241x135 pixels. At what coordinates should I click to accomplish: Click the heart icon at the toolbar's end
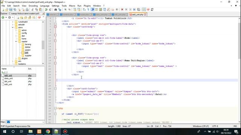[x=148, y=9]
